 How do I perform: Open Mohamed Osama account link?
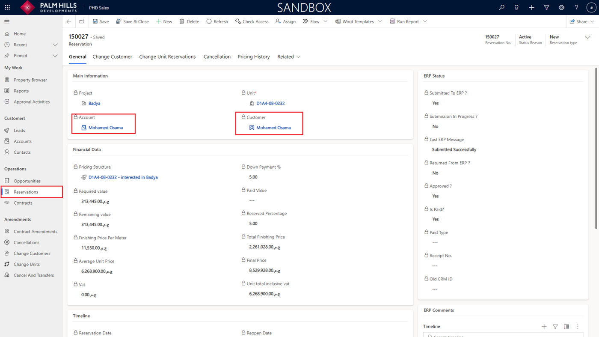[x=106, y=128]
